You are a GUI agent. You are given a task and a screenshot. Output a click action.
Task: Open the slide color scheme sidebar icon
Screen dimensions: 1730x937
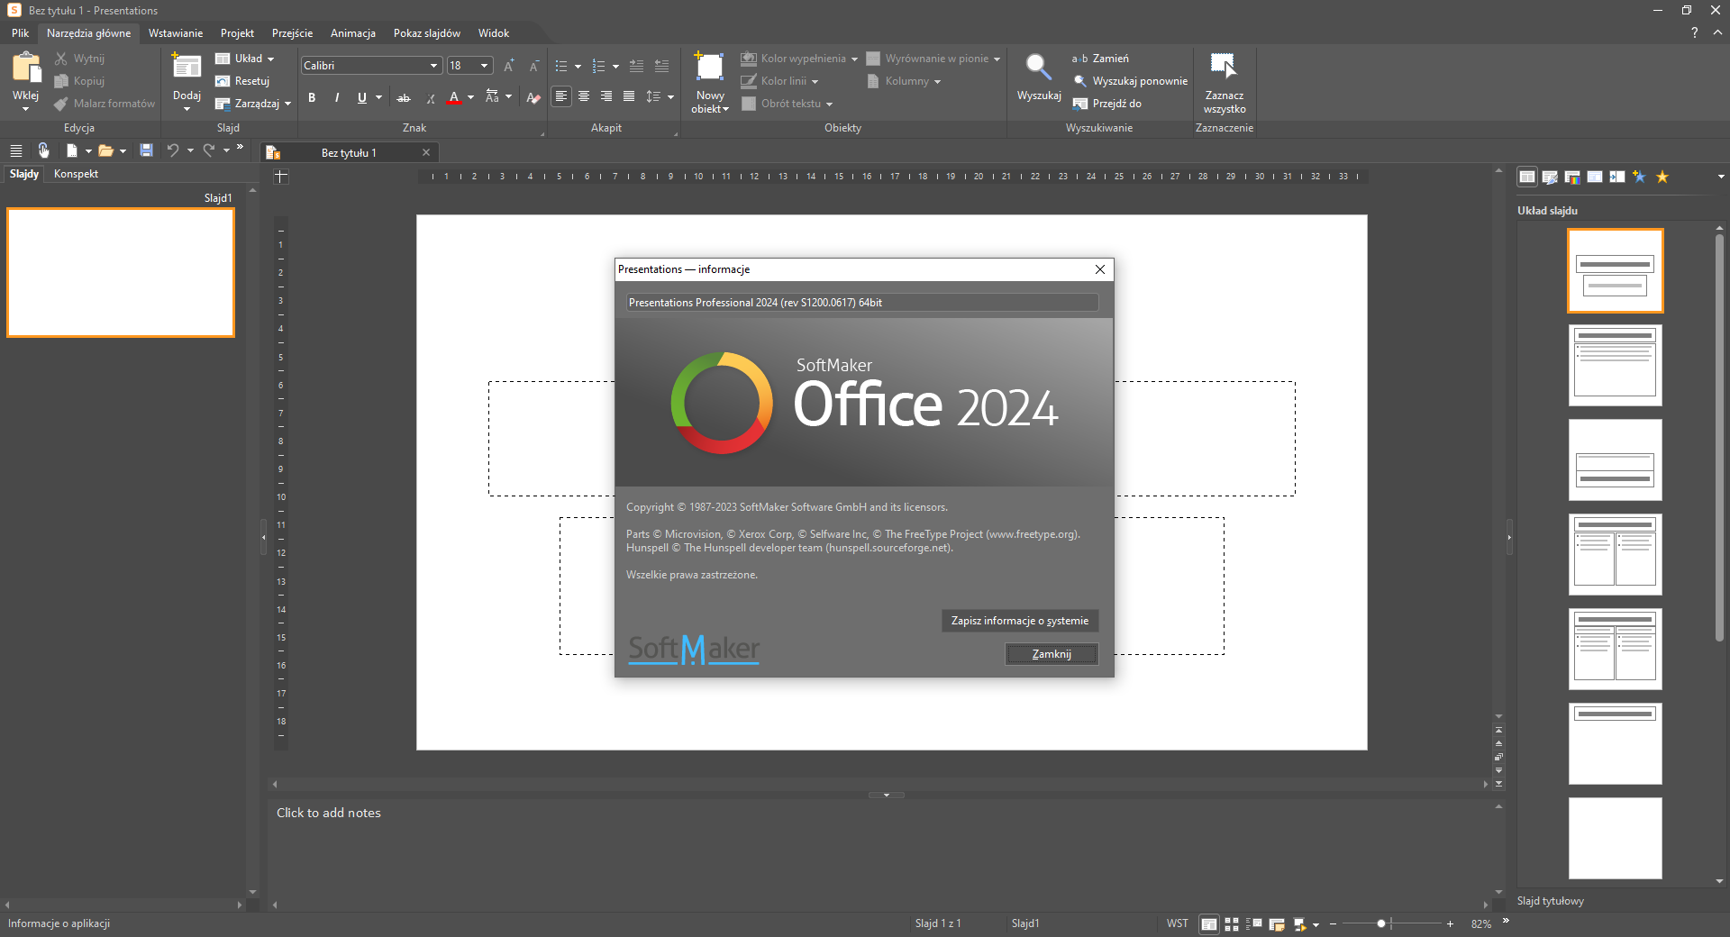coord(1572,177)
